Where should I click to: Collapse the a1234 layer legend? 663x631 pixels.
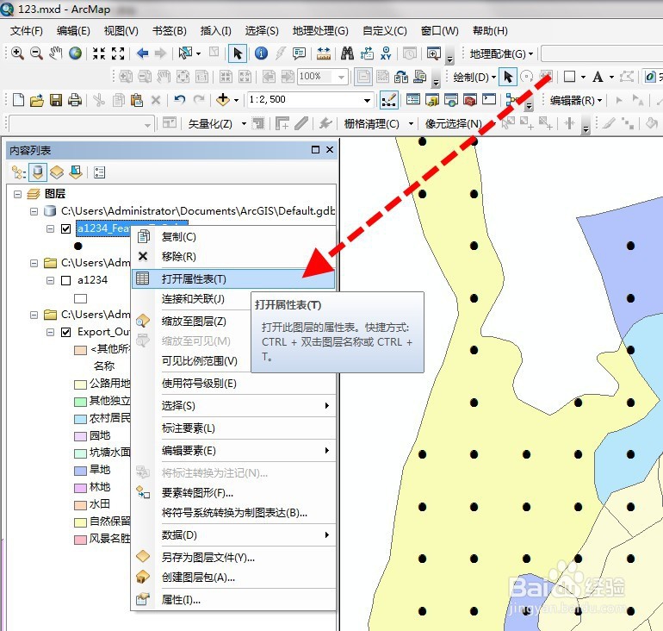tap(50, 280)
